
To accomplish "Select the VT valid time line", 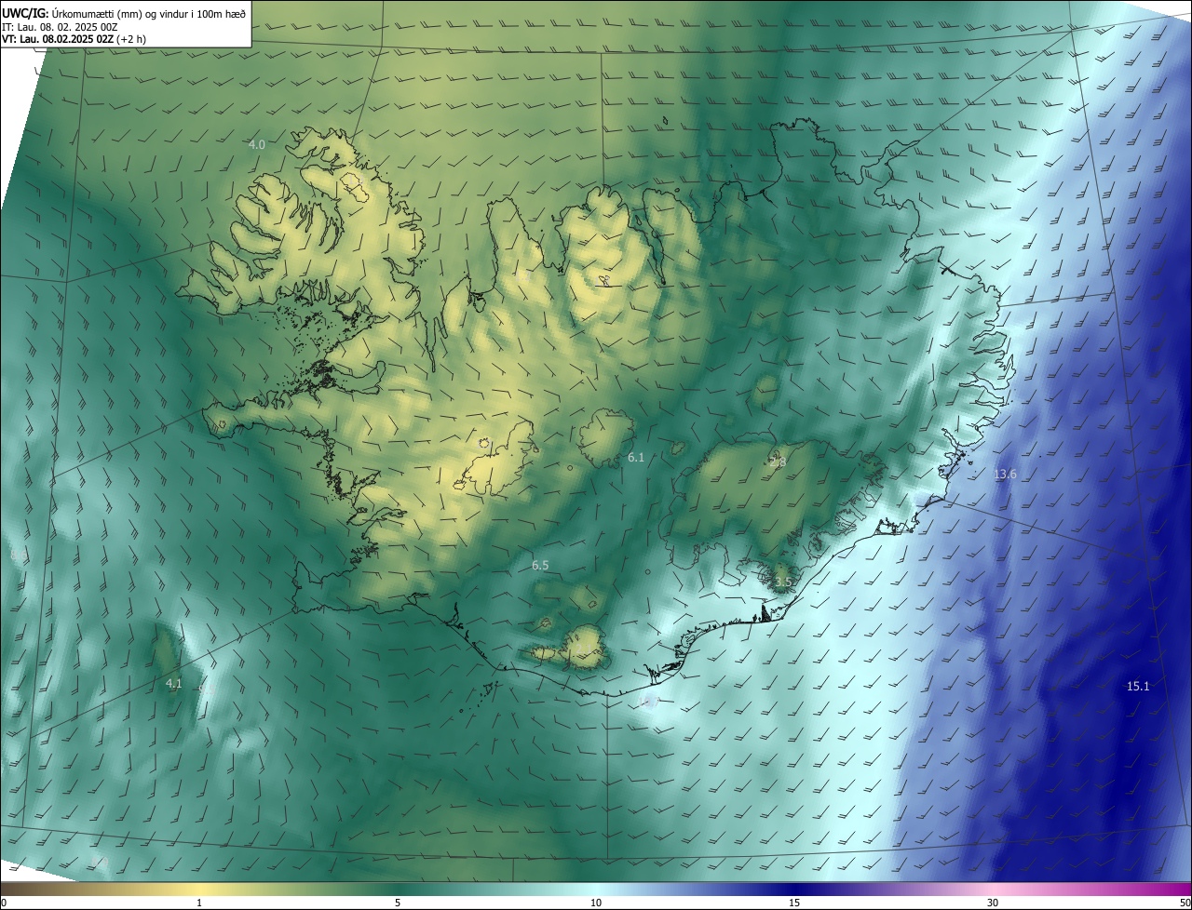I will [x=74, y=39].
